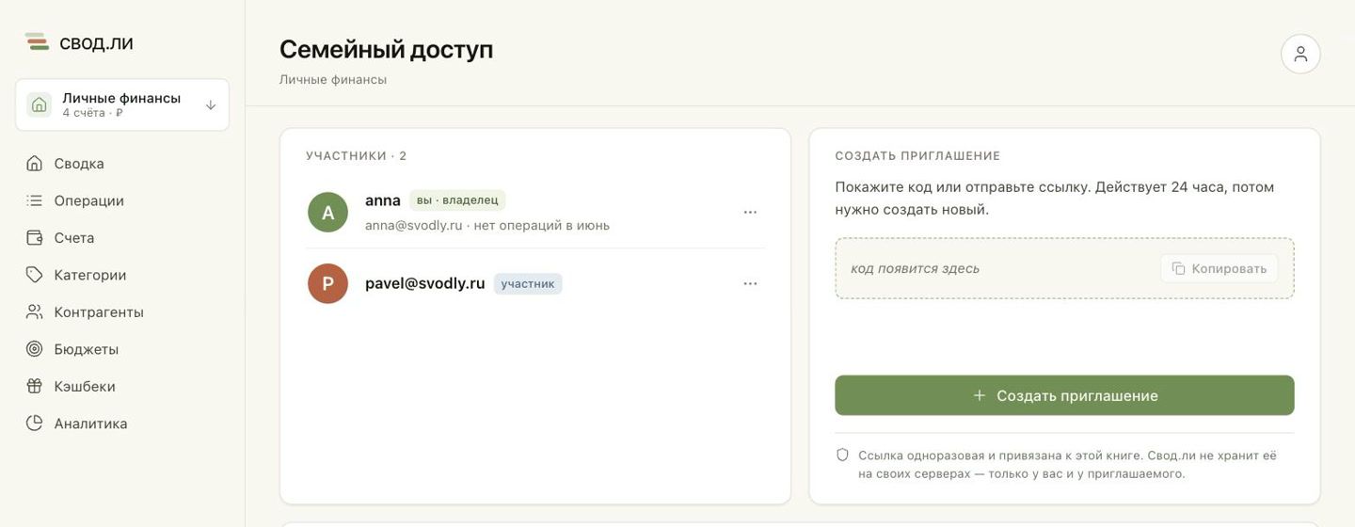Click the invitation code placeholder field
Screen dimensions: 1355x527
click(1064, 269)
